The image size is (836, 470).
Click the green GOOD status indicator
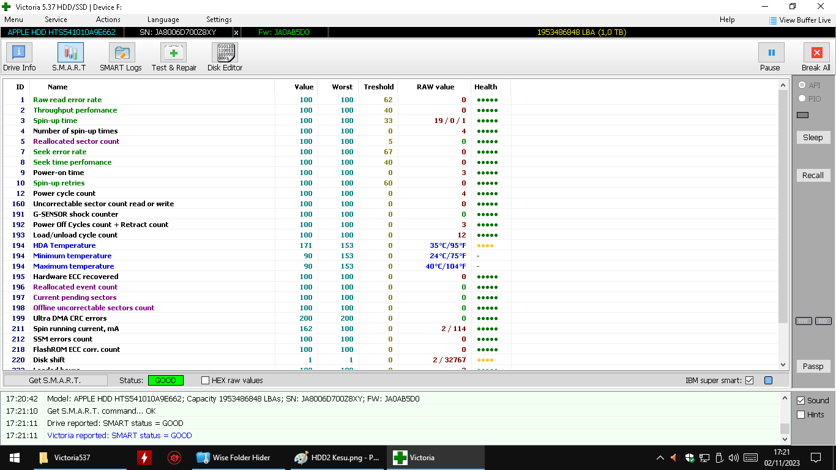click(165, 380)
